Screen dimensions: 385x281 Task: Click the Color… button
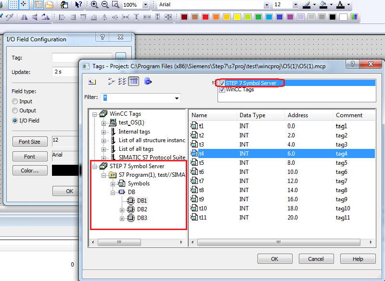click(x=30, y=171)
